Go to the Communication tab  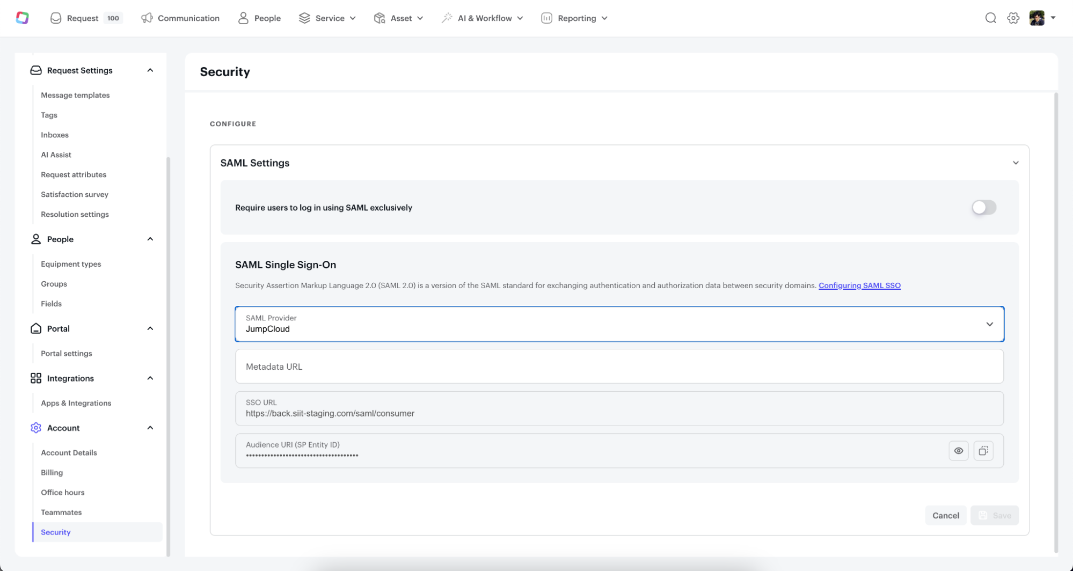(x=180, y=18)
